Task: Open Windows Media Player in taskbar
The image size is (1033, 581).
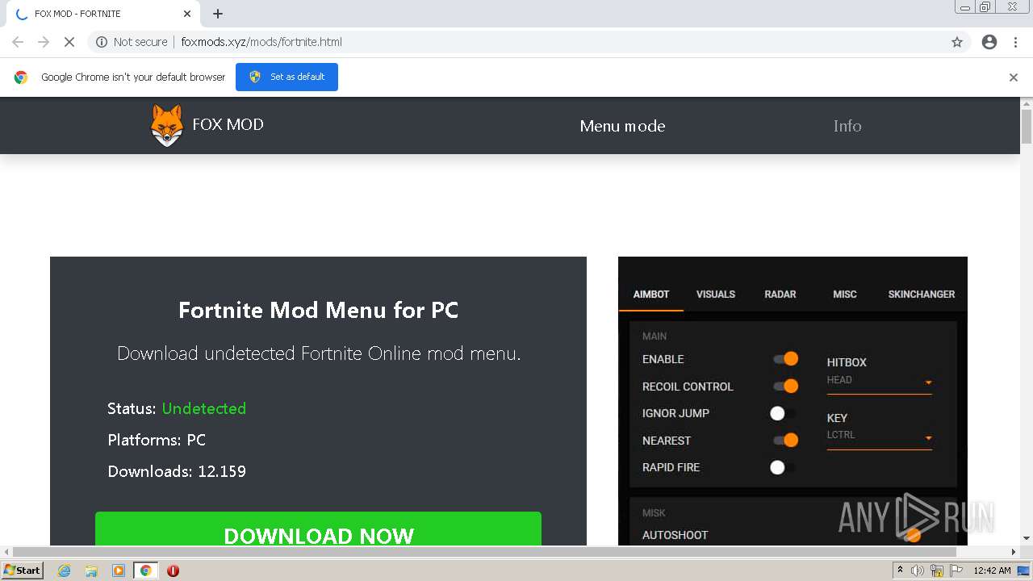Action: coord(119,571)
